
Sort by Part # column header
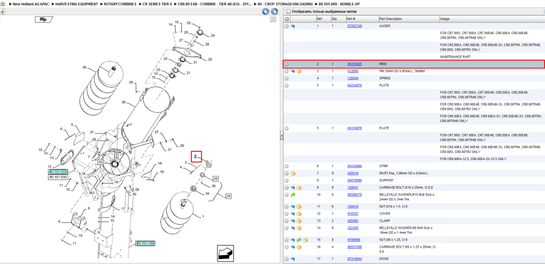[350, 19]
